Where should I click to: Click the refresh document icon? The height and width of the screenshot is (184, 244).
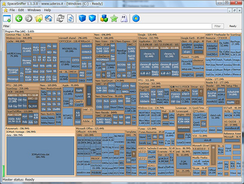[70, 18]
